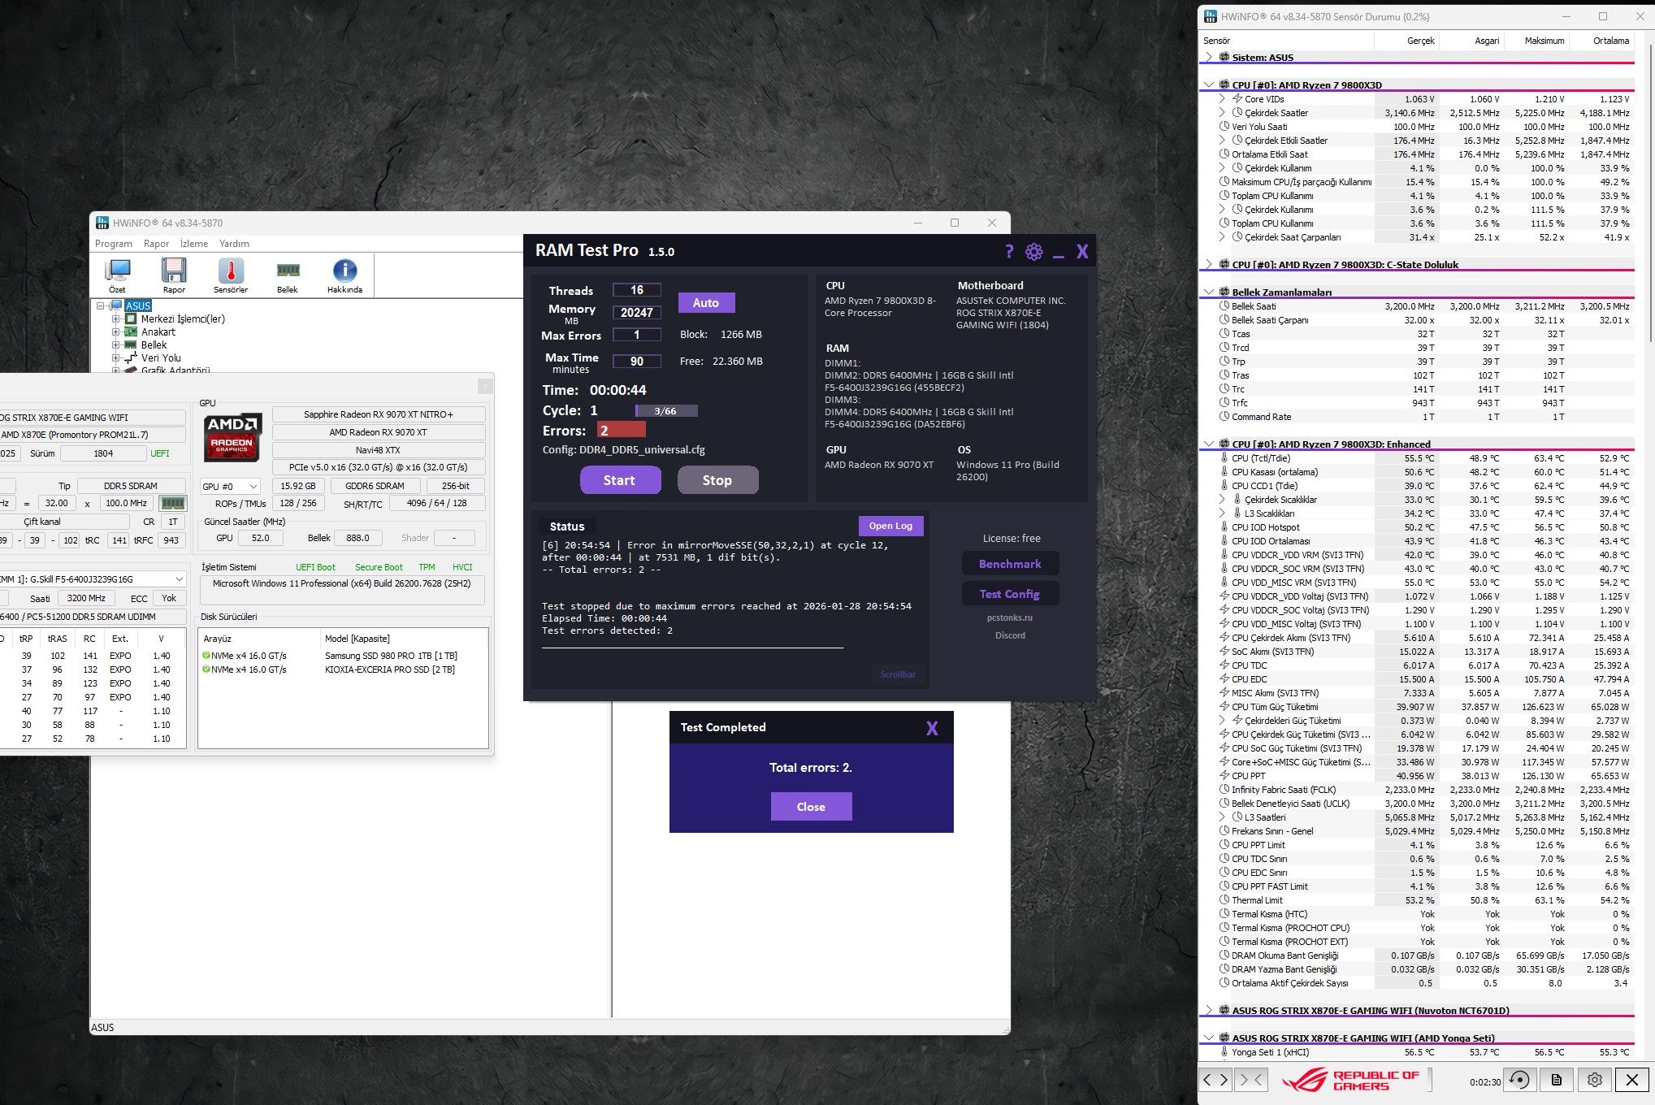Click the Scrollbar label in Status panel
Image resolution: width=1655 pixels, height=1105 pixels.
(x=898, y=674)
